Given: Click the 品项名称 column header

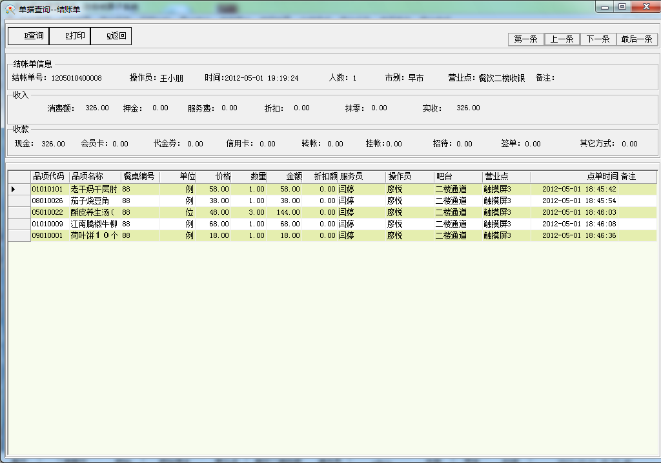Looking at the screenshot, I should (x=87, y=177).
